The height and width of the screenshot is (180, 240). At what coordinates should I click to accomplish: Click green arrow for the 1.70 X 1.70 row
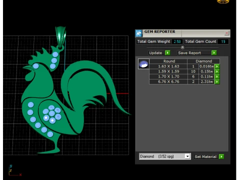point(217,76)
